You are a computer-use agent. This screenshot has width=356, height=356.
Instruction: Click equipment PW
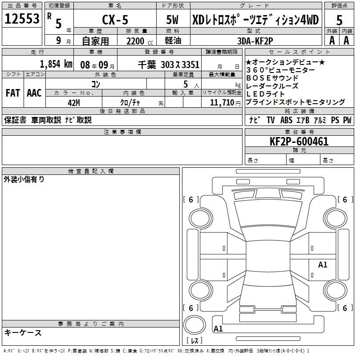[x=347, y=120]
